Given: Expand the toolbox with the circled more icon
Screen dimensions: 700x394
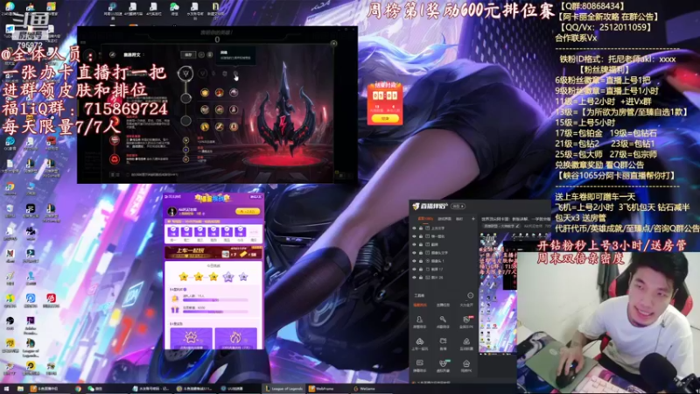Looking at the screenshot, I should 470,295.
